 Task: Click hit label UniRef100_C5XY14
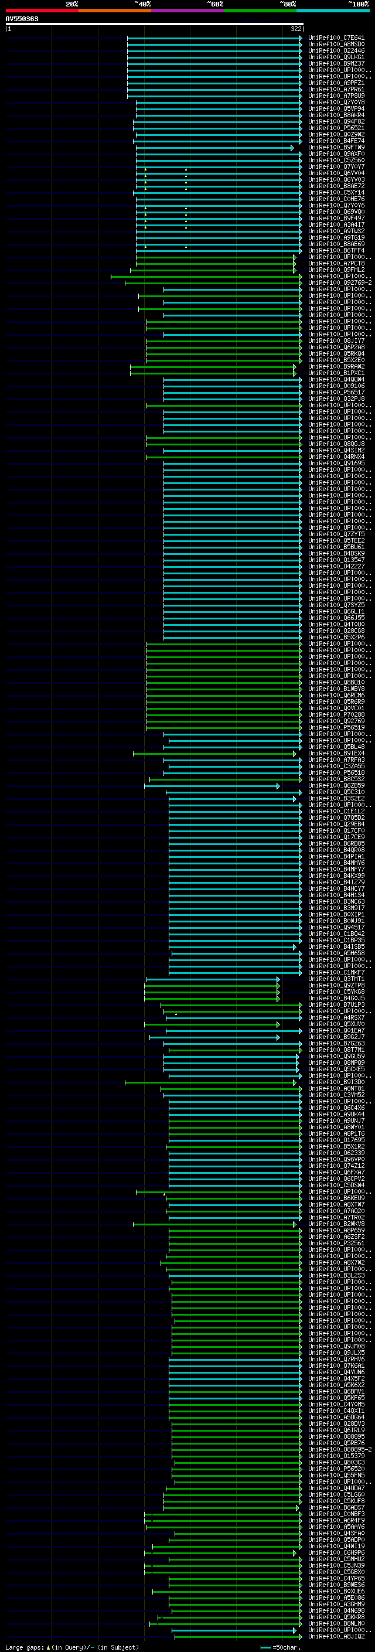[336, 192]
